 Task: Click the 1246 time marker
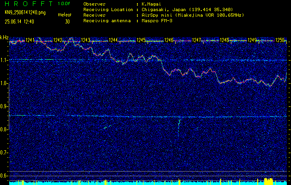169,40
